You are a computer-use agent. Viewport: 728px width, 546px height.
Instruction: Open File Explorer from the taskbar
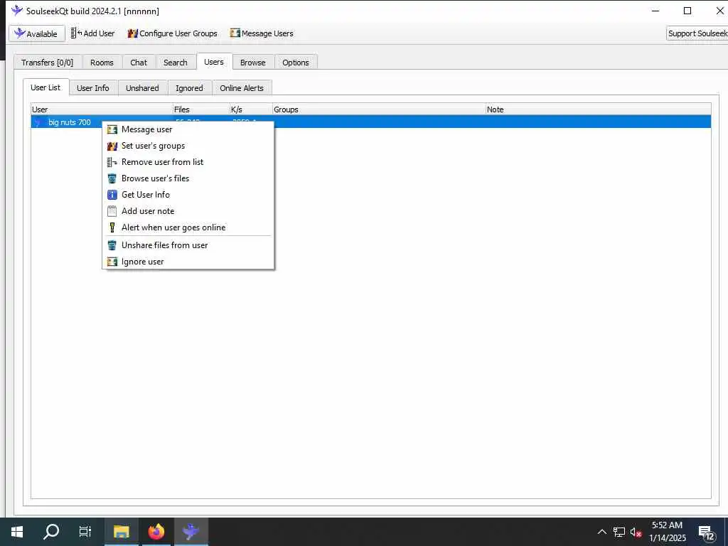121,532
